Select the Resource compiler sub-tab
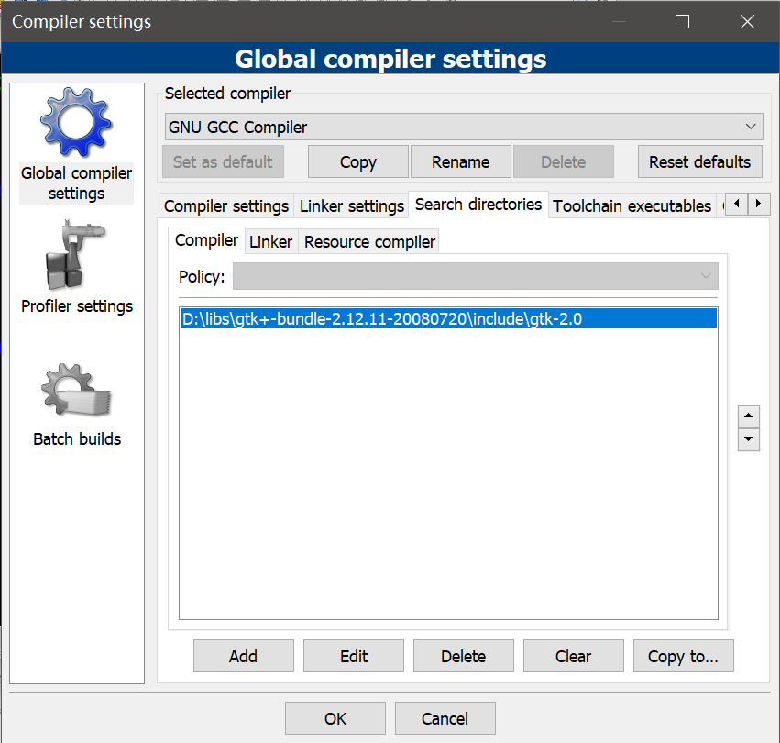 (x=369, y=242)
